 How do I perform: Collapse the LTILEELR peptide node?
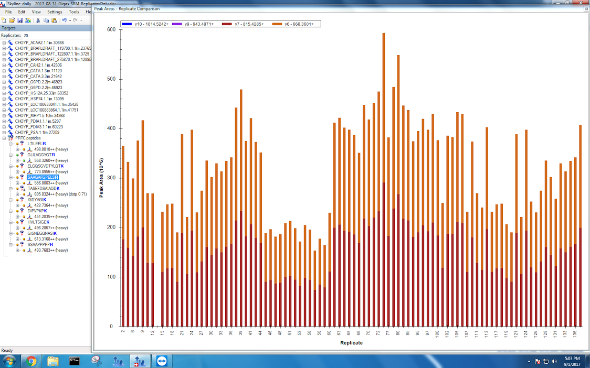[11, 144]
